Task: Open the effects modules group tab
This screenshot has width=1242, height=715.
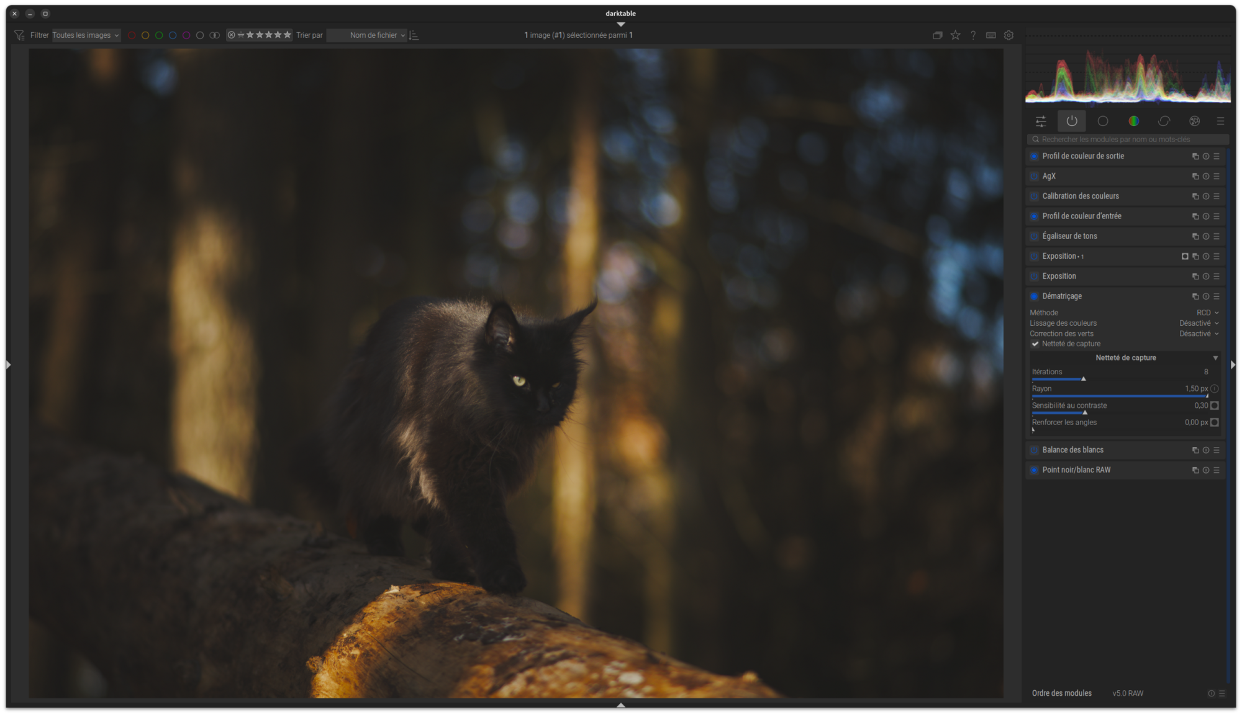Action: [x=1194, y=121]
